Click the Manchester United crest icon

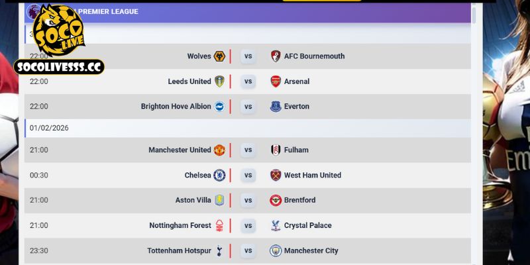coord(219,150)
